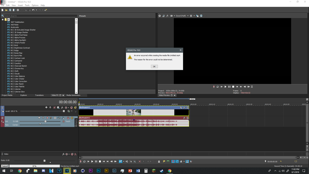Open VEGAS Pro from the Windows taskbar
Viewport: 309px width, 174px height.
pyautogui.click(x=67, y=171)
